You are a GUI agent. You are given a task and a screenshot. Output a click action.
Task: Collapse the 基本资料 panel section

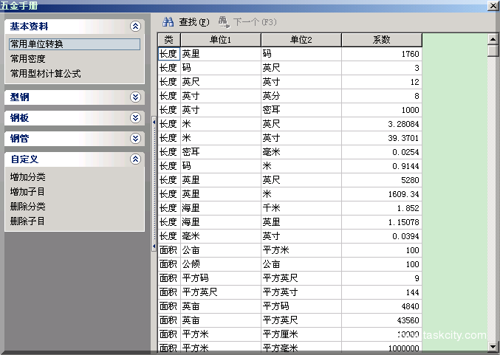[x=134, y=26]
